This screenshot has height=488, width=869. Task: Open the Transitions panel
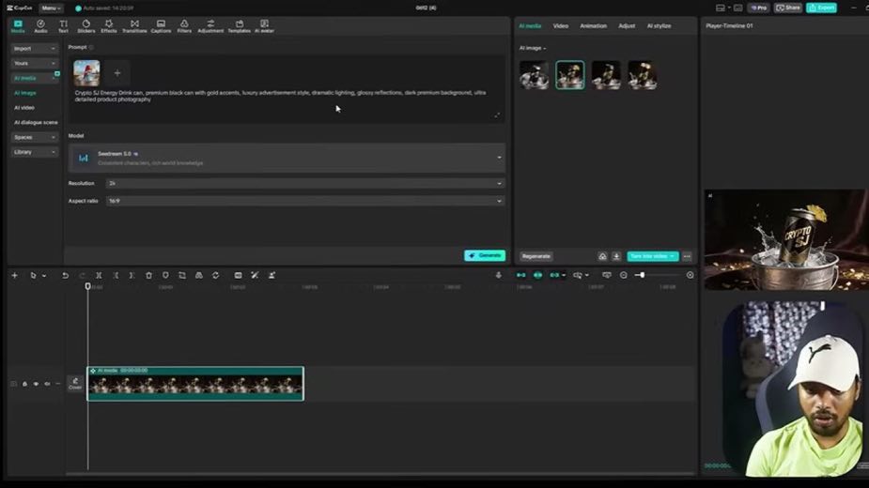[x=134, y=26]
